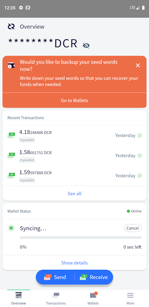This screenshot has height=307, width=149.
Task: Tap Go to Wallets in backup banner
Action: (x=74, y=100)
